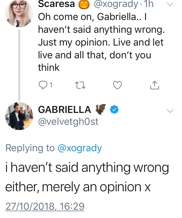182x218 pixels.
Task: Tap the bat emoji next to GABRIELLA
Action: click(x=101, y=109)
